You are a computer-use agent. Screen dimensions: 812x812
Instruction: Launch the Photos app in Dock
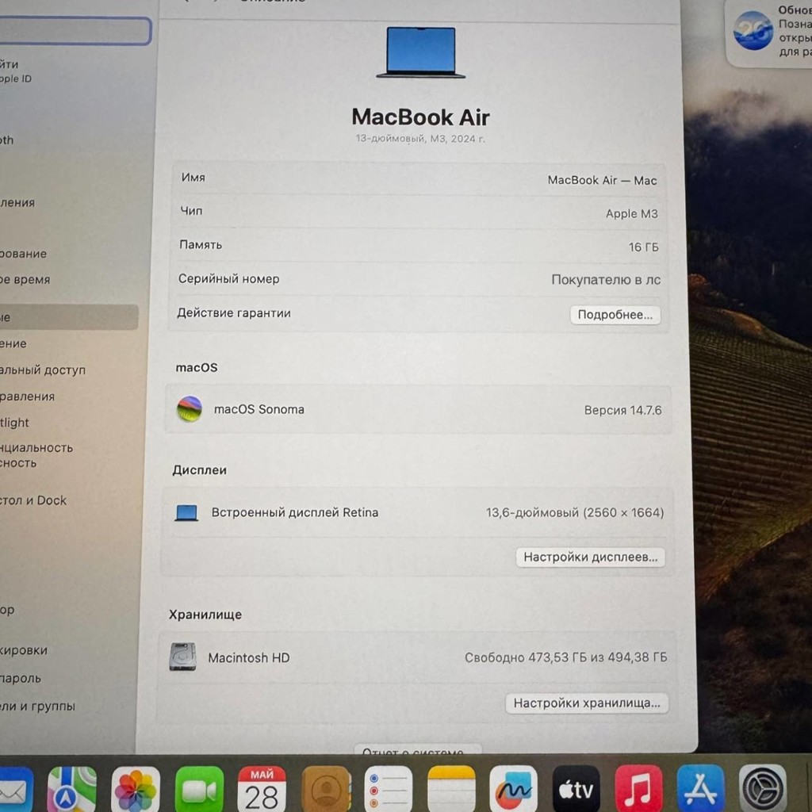135,789
